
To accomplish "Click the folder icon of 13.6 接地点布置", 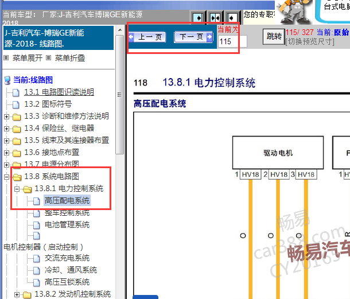I will click(x=17, y=153).
